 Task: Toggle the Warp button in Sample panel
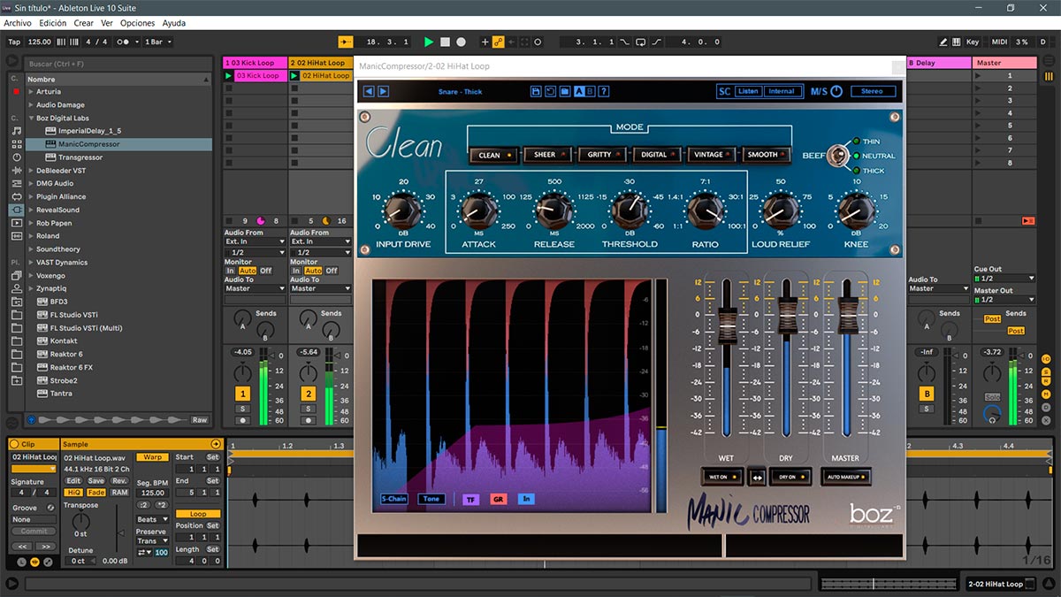[x=153, y=457]
